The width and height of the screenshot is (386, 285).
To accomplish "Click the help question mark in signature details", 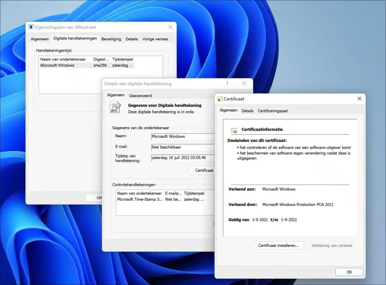I will (x=227, y=84).
